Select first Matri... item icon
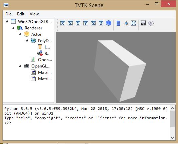This screenshot has height=144, width=178. pyautogui.click(x=33, y=72)
